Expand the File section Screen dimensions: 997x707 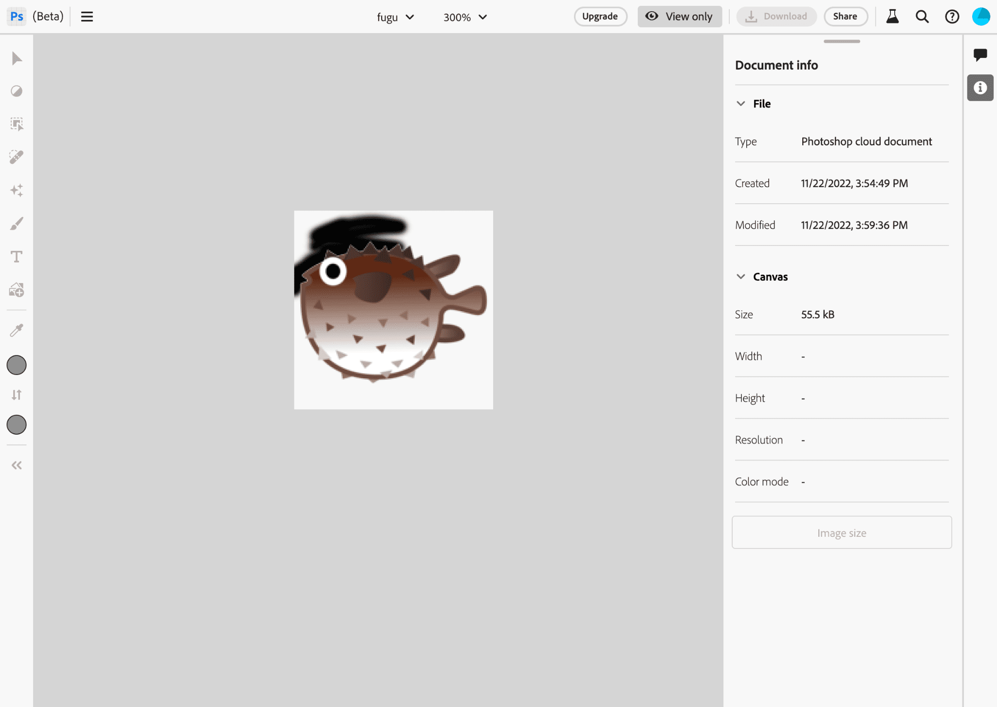[739, 103]
